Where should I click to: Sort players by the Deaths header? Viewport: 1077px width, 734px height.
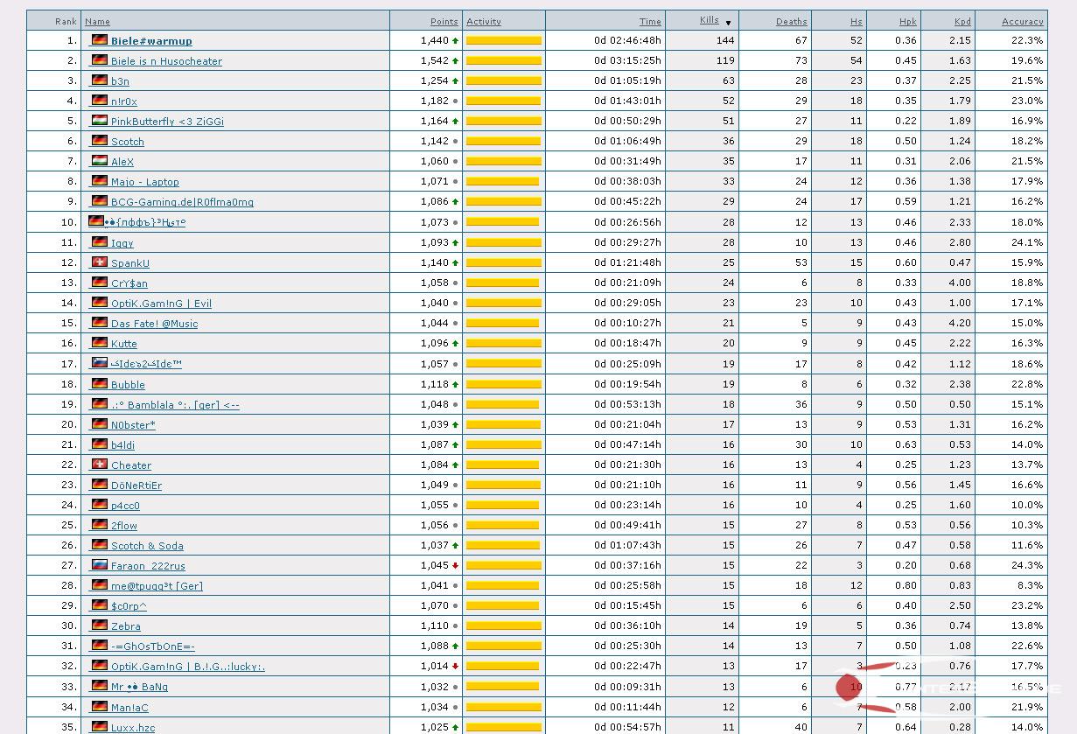(791, 21)
